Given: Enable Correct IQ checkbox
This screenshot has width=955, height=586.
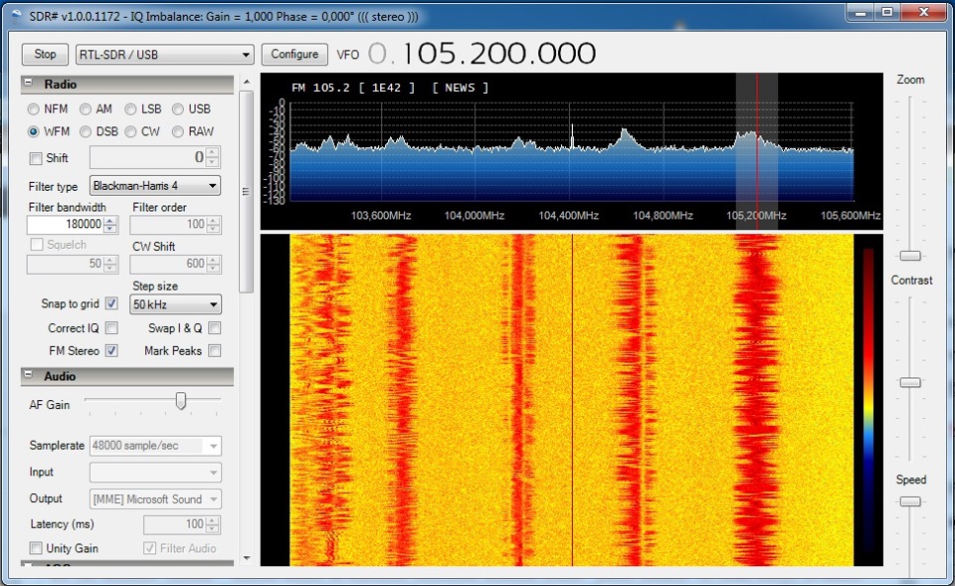Looking at the screenshot, I should 111,327.
